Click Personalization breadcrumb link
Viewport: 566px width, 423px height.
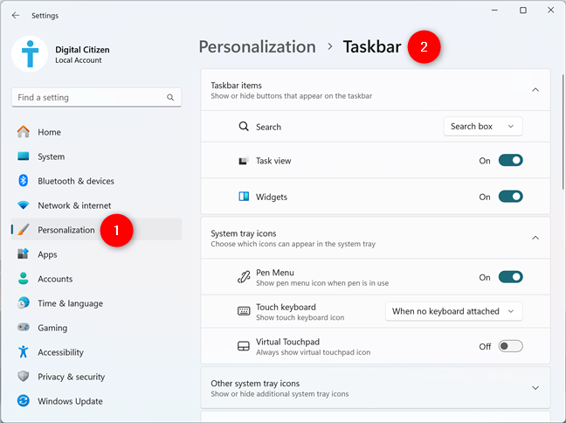[258, 47]
